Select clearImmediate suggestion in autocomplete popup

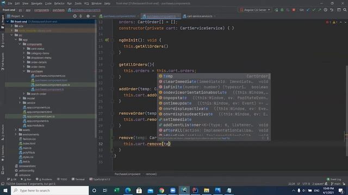coord(214,82)
